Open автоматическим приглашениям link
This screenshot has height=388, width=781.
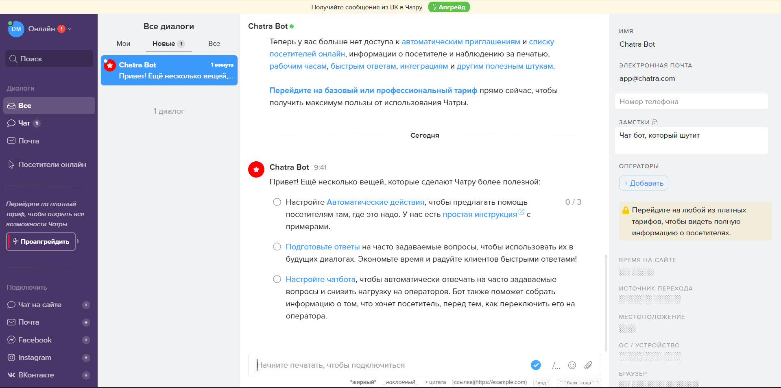[461, 41]
